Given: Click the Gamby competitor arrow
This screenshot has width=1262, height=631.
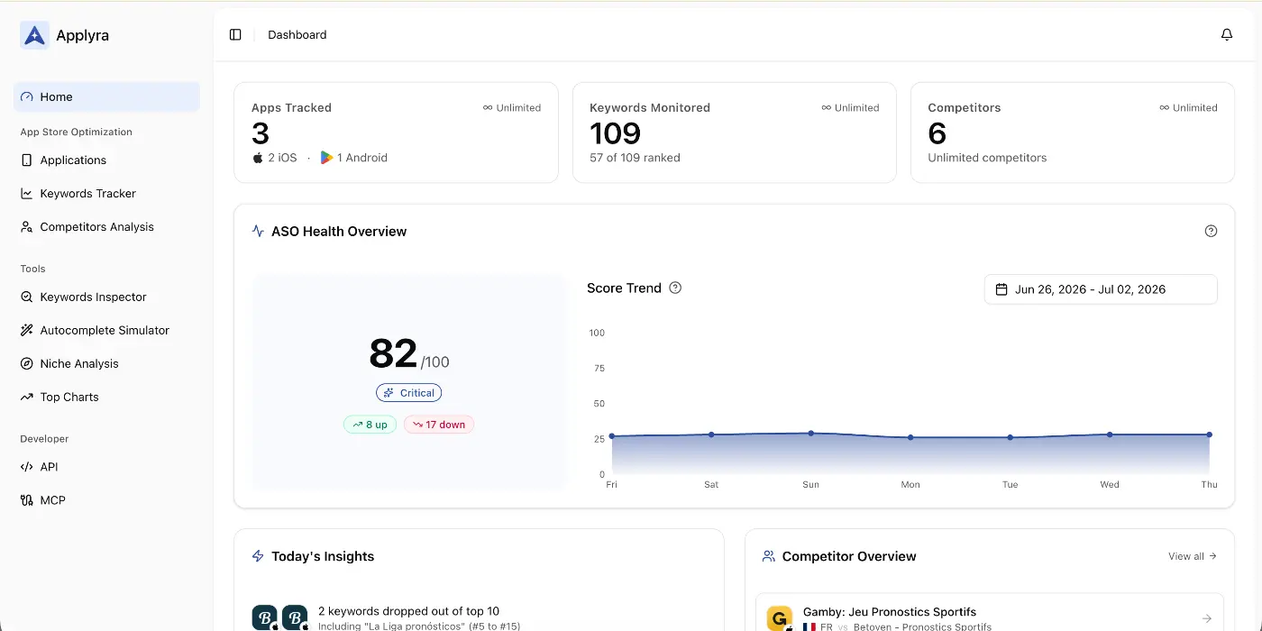Looking at the screenshot, I should 1207,618.
